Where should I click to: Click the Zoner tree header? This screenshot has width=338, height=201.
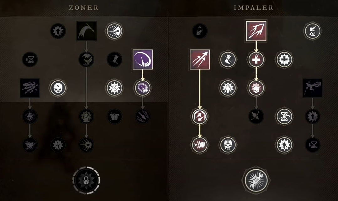coord(84,8)
